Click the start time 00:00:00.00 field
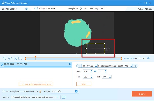 [88, 66]
